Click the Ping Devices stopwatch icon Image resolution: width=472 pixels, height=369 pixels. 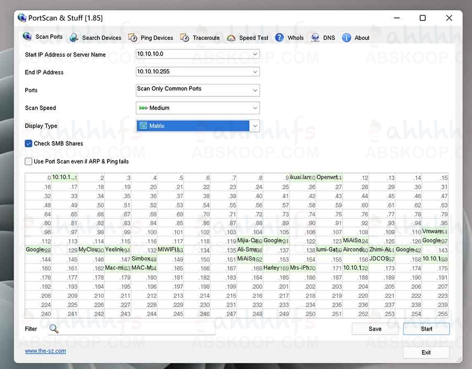(x=133, y=38)
